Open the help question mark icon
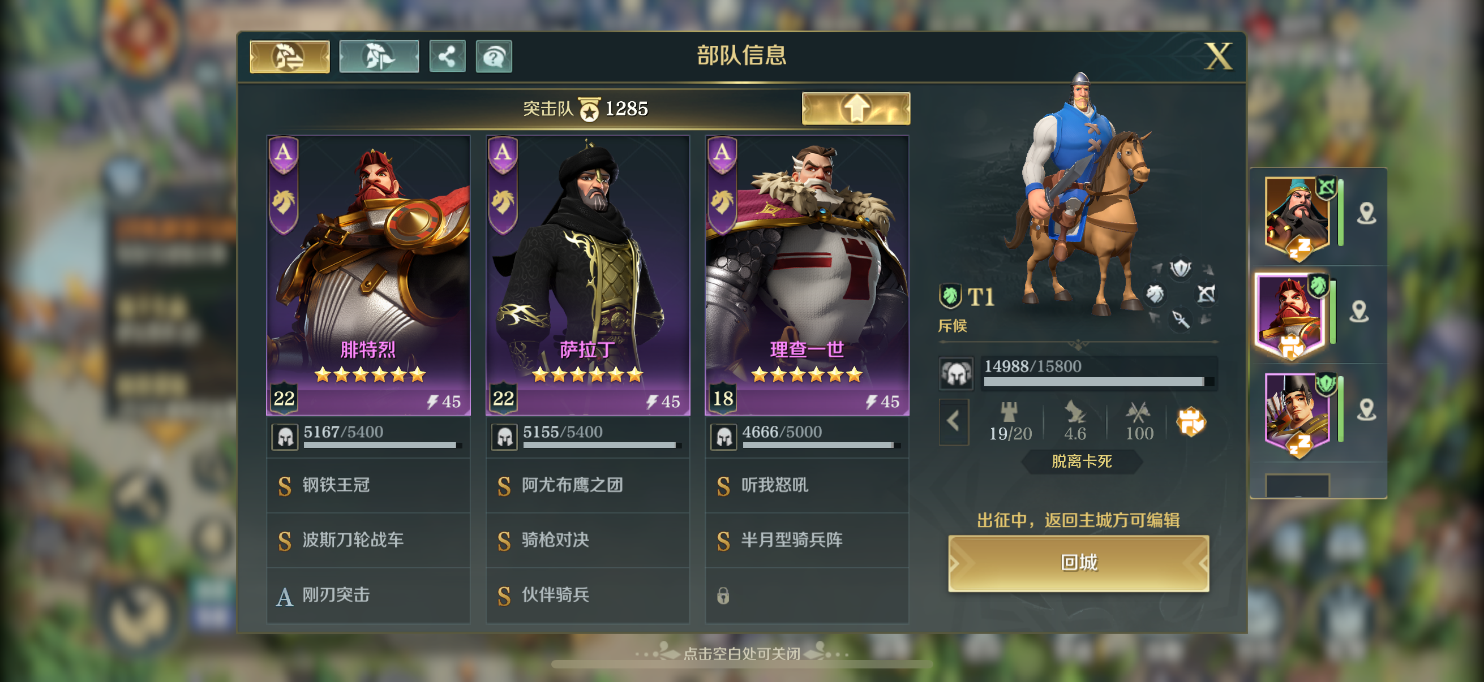The image size is (1484, 682). click(x=494, y=57)
